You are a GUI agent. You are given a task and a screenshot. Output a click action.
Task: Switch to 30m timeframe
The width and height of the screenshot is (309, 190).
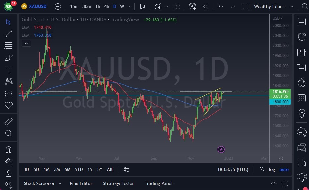click(87, 7)
